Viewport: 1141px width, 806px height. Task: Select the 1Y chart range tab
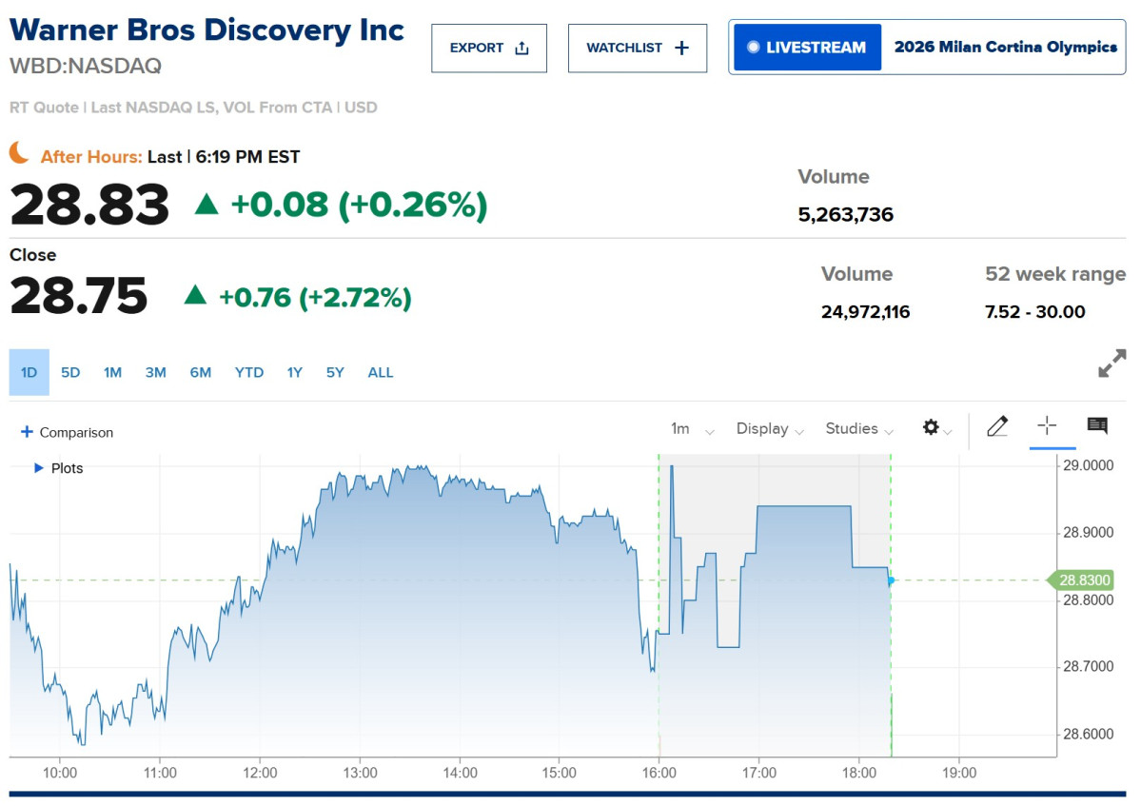(x=295, y=372)
